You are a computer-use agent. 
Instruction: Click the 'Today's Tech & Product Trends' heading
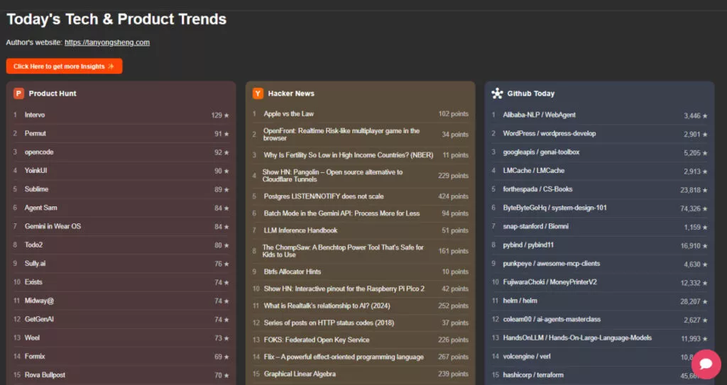click(116, 20)
